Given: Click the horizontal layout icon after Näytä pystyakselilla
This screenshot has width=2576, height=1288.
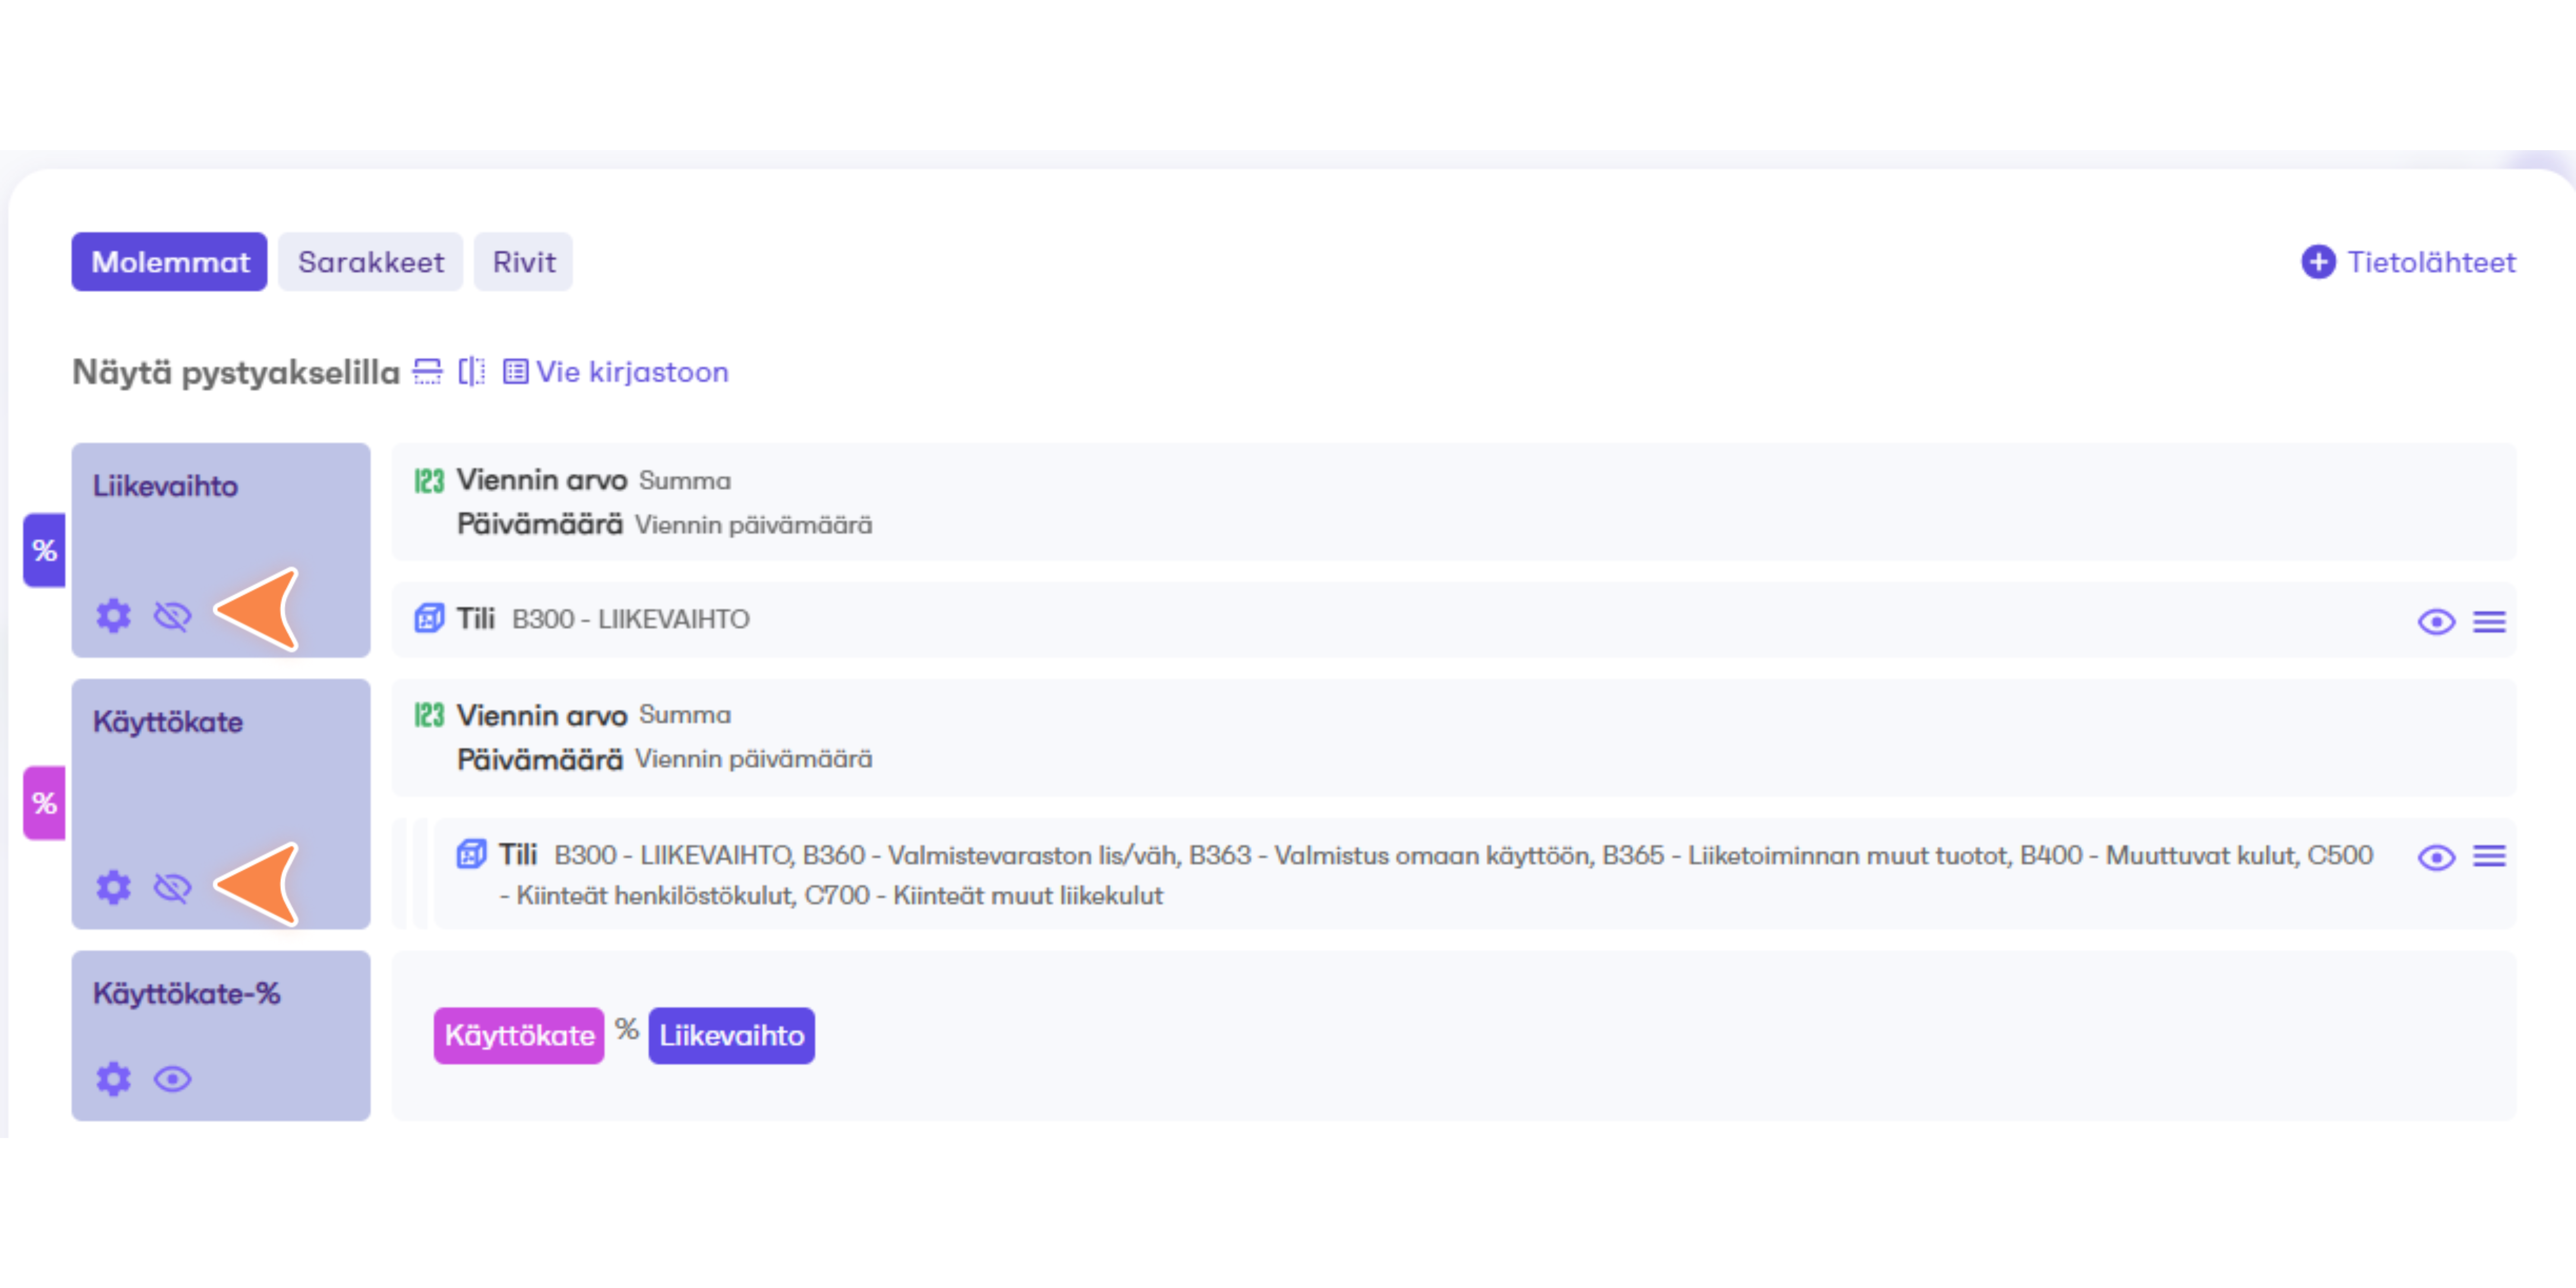Looking at the screenshot, I should (x=427, y=372).
